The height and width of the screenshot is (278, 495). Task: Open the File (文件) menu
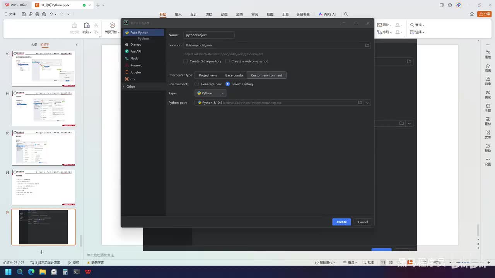point(10,14)
